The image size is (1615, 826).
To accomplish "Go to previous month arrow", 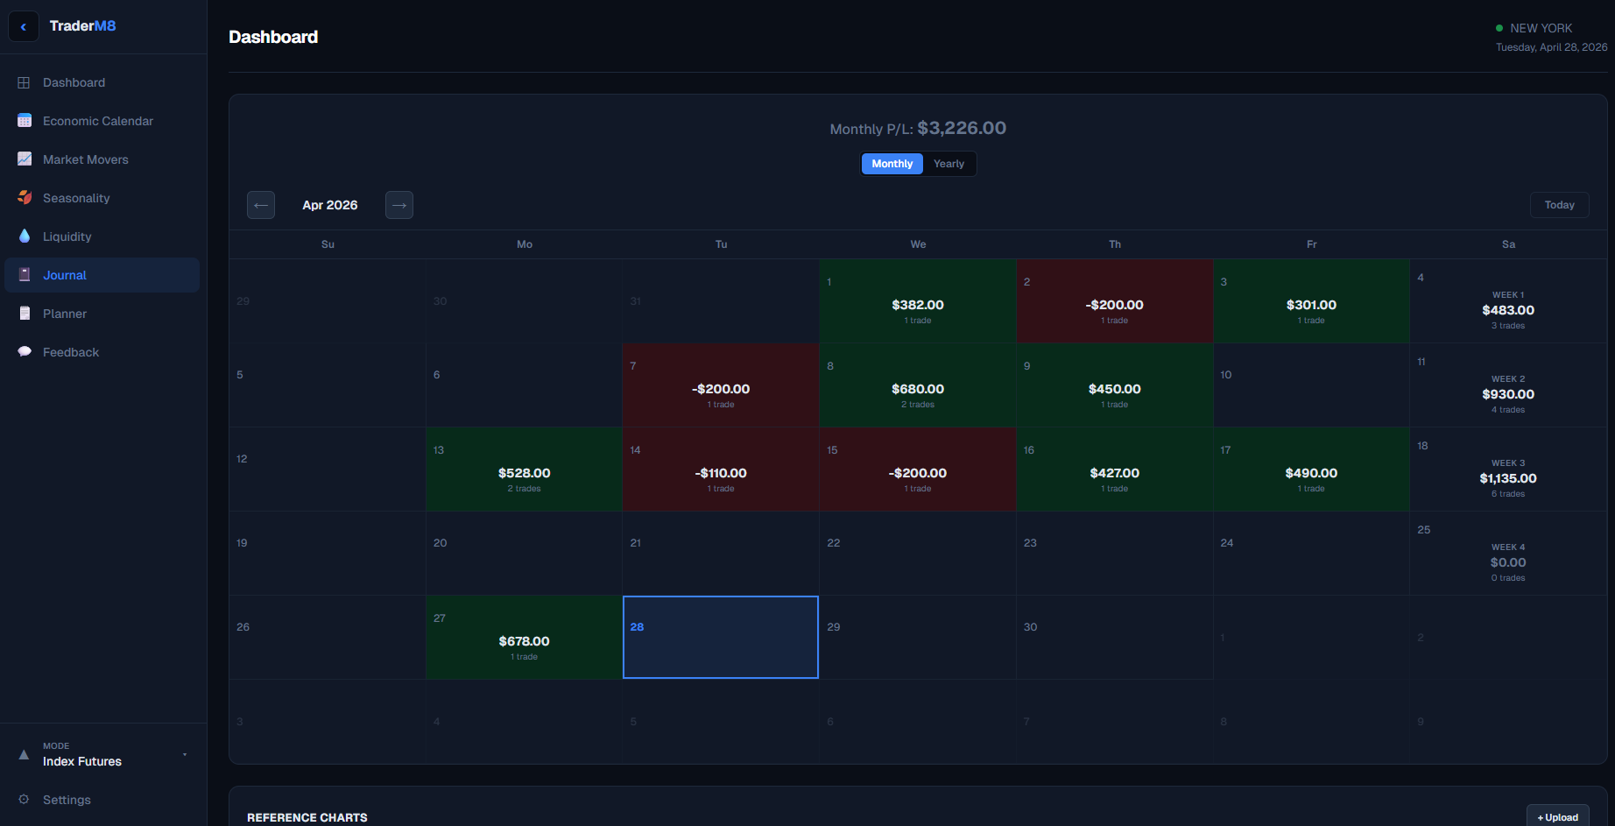I will click(261, 205).
